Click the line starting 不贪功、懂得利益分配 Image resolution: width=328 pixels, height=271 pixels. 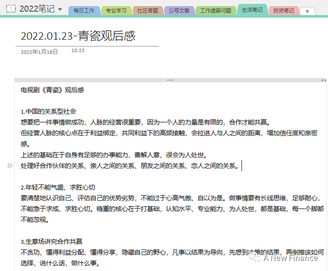coord(172,252)
